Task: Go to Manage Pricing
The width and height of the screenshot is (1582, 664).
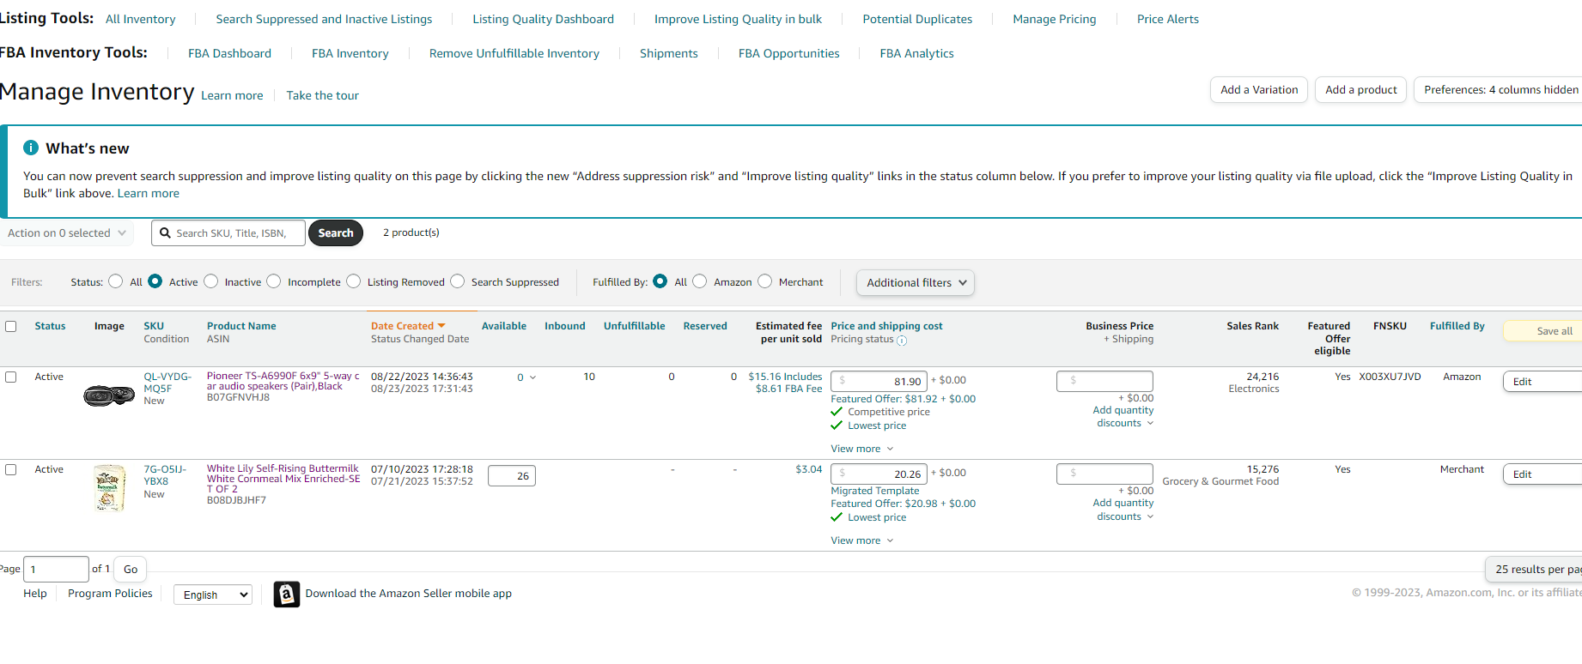Action: [1055, 19]
